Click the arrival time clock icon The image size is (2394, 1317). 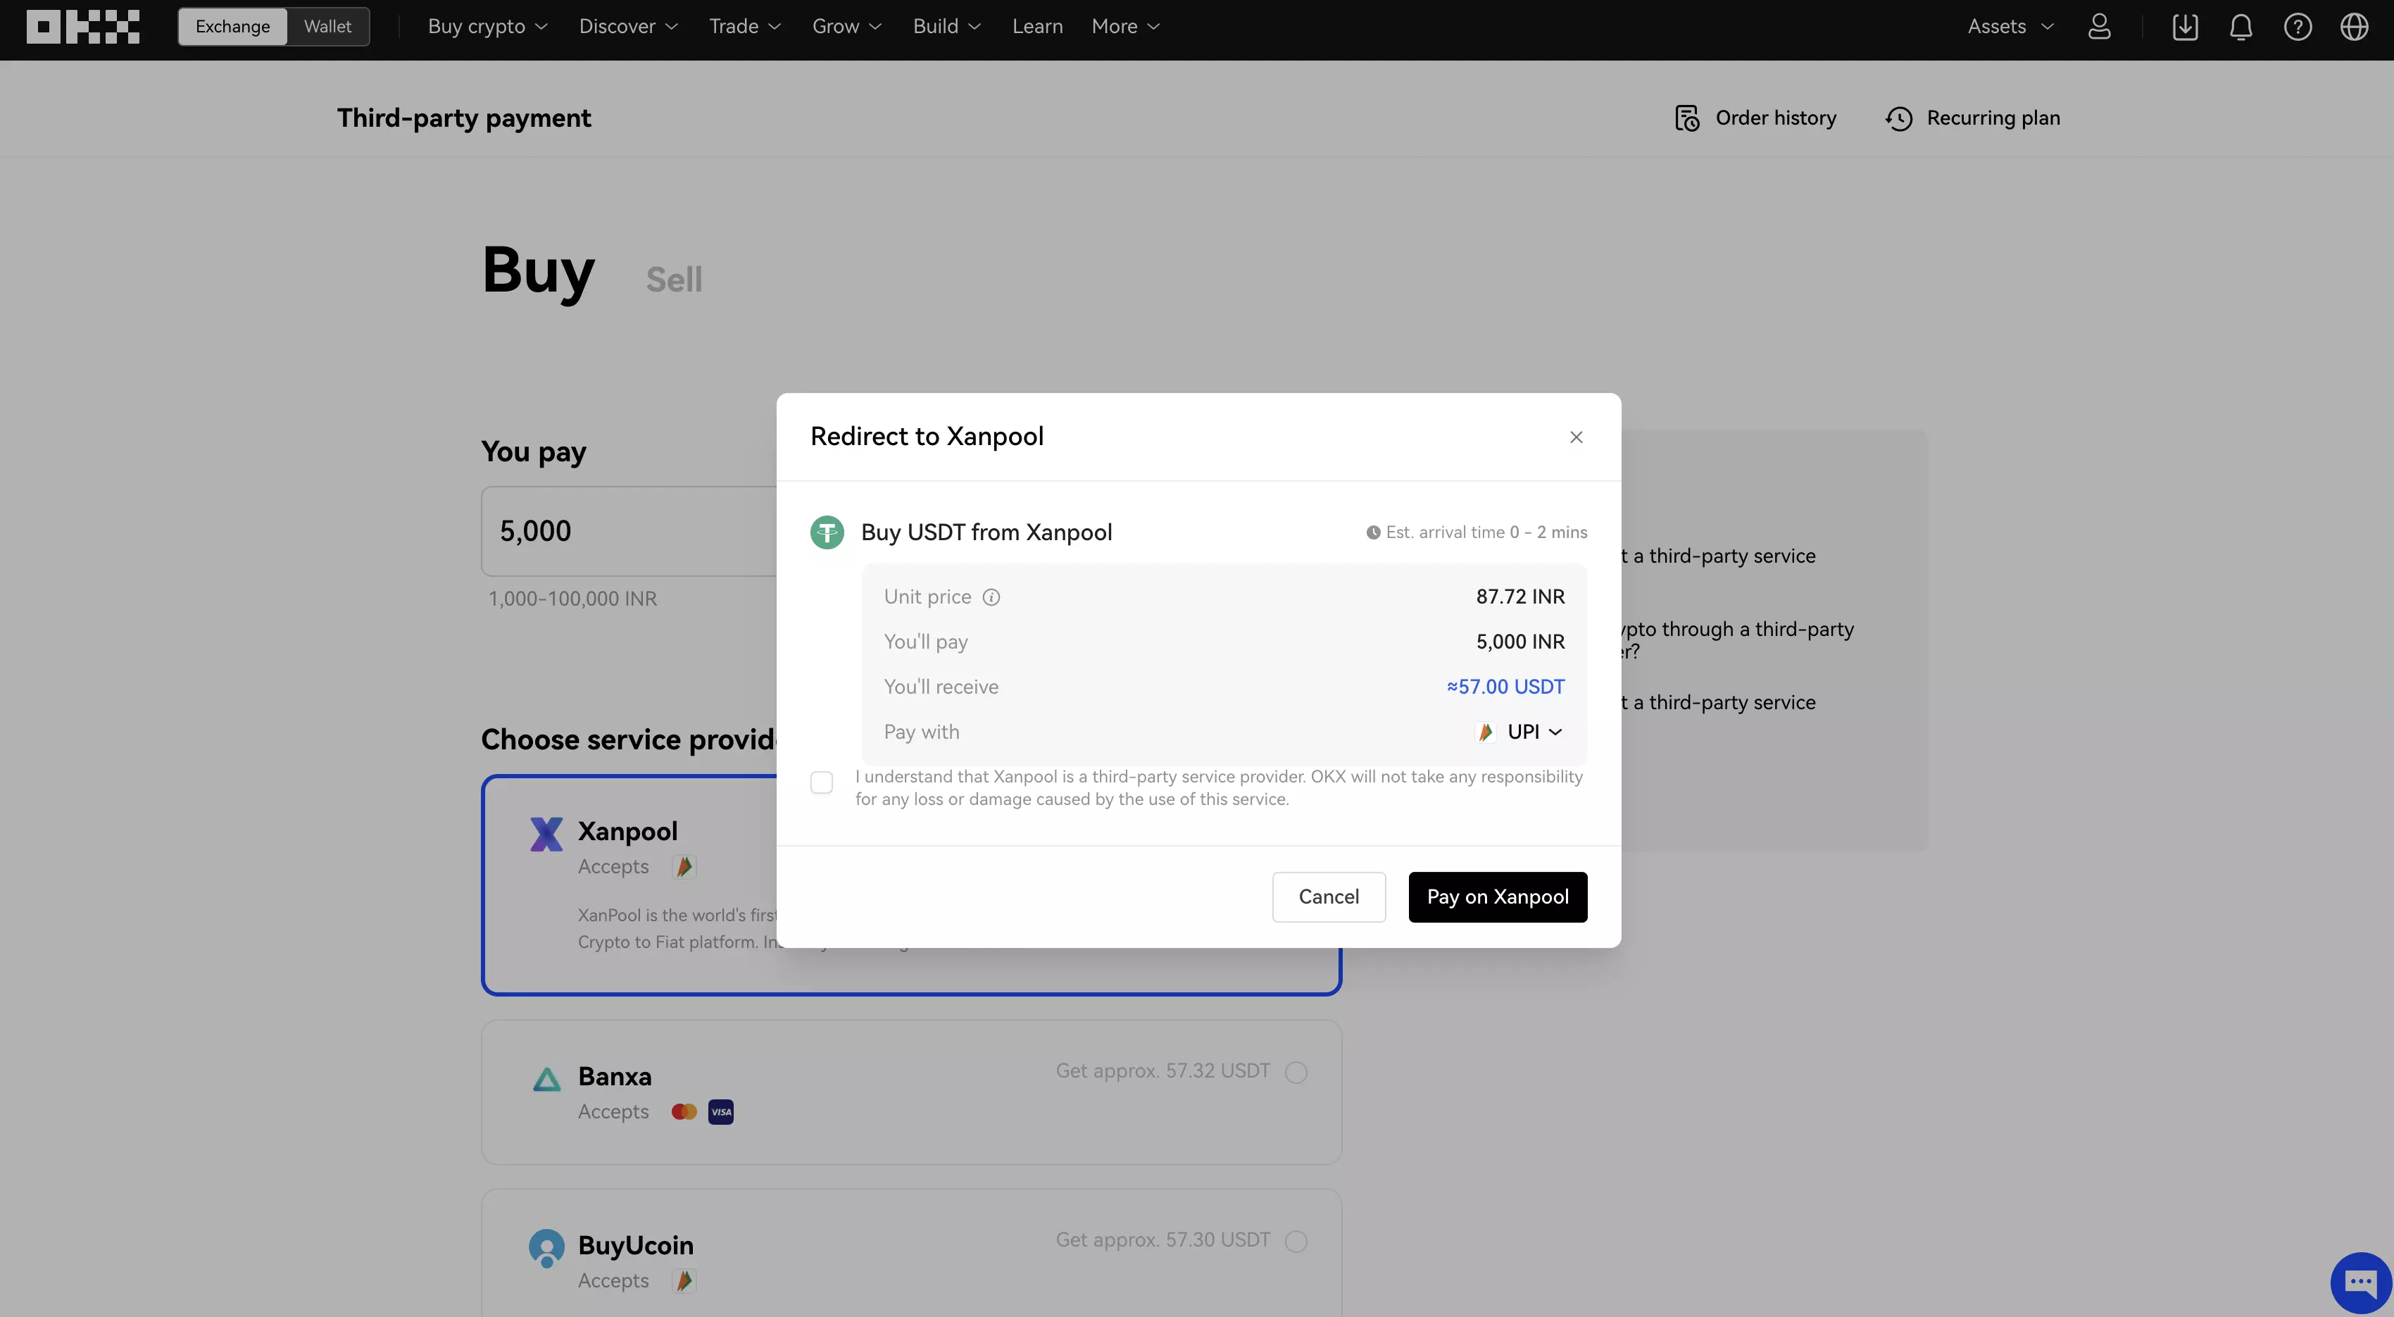[1372, 532]
